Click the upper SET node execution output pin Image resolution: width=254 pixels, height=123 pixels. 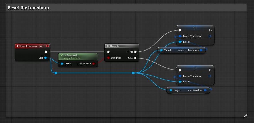[210, 30]
